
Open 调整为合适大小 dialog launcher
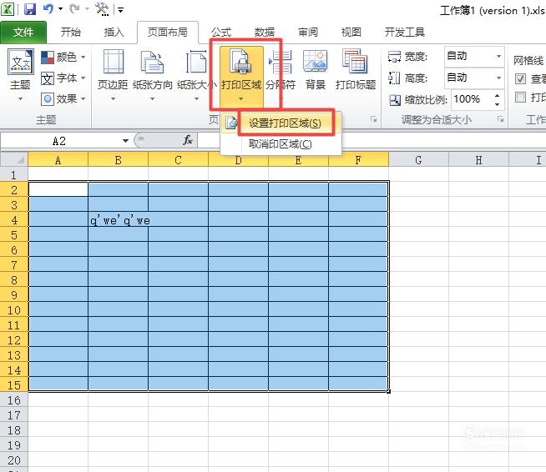tap(500, 119)
